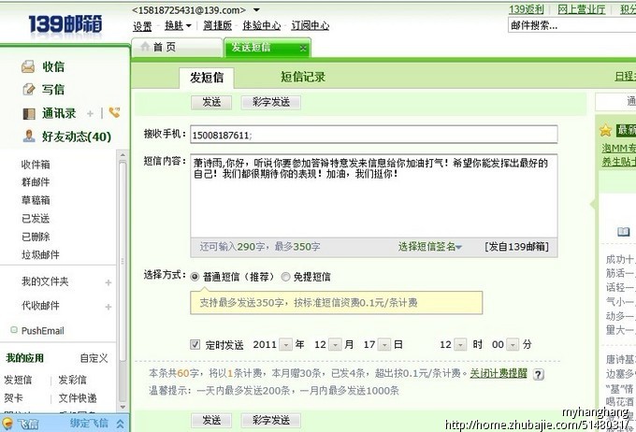Click the star icon in right panel

tap(605, 131)
